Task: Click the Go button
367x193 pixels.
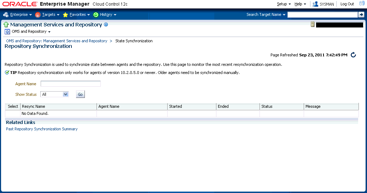Action: [x=80, y=94]
